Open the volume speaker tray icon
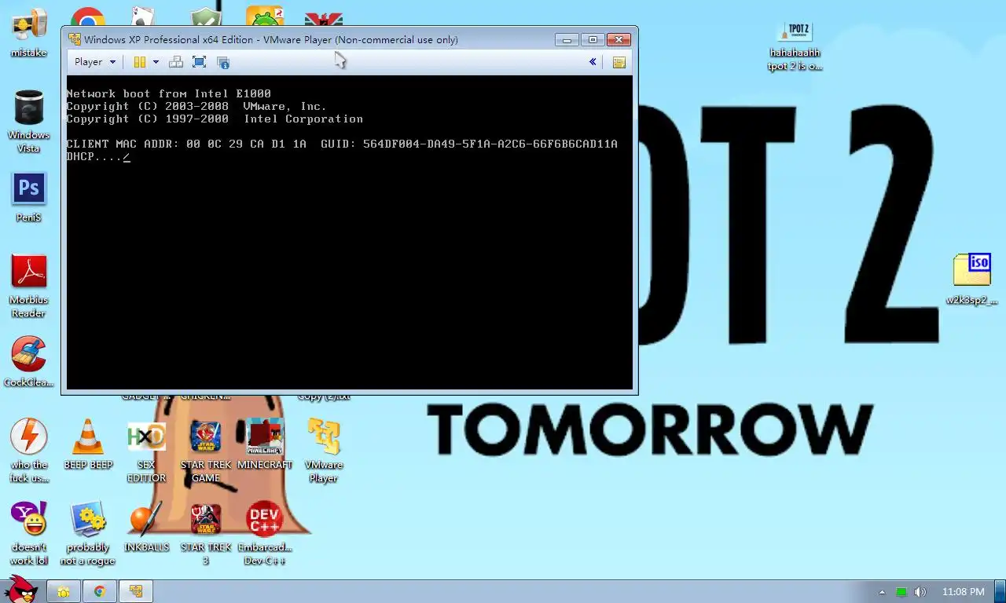Viewport: 1006px width, 603px height. (920, 592)
